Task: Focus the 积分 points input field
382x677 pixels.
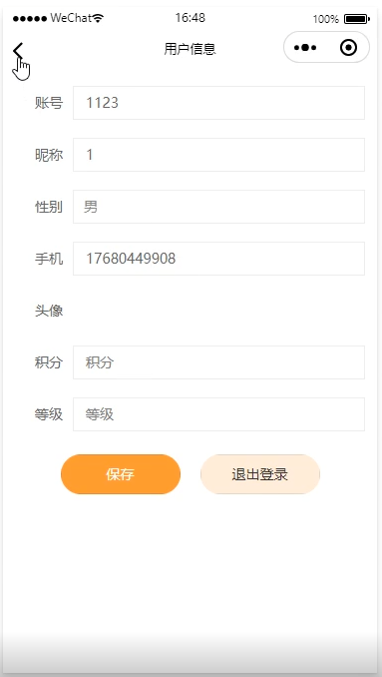Action: pos(218,362)
